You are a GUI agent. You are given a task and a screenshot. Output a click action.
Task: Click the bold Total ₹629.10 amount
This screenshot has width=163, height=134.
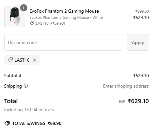[138, 101]
